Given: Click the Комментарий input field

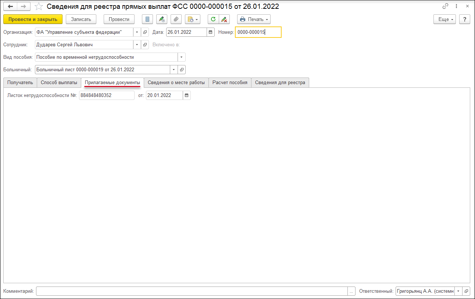Looking at the screenshot, I should [x=192, y=291].
